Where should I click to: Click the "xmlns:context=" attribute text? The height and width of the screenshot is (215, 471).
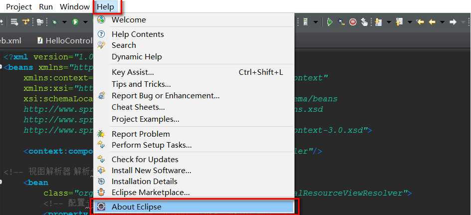(59, 78)
